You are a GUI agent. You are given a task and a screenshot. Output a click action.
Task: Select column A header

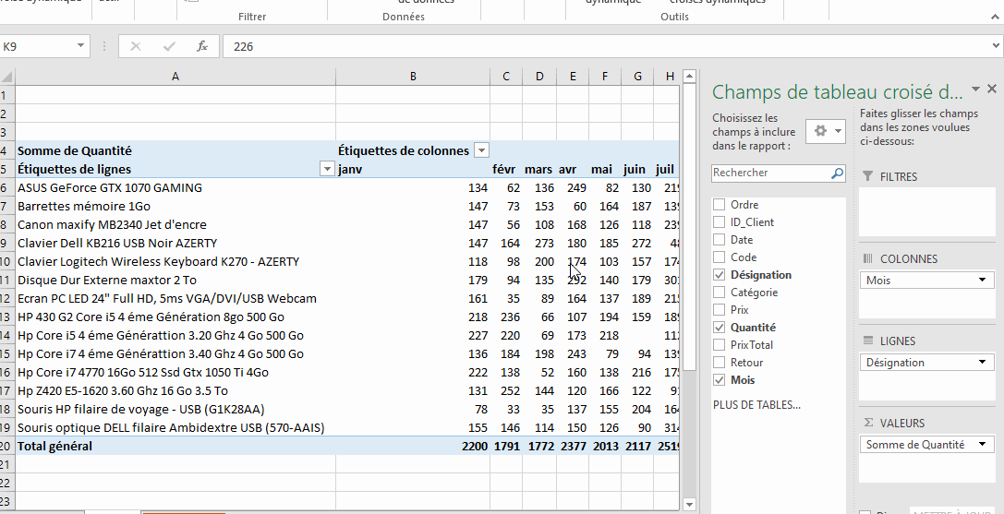[175, 77]
